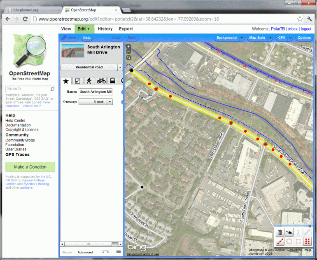The image size is (317, 260).
Task: Click the Save button in editor toolbar
Action: click(69, 37)
